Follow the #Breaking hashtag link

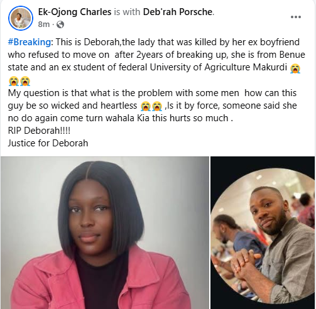(x=30, y=42)
